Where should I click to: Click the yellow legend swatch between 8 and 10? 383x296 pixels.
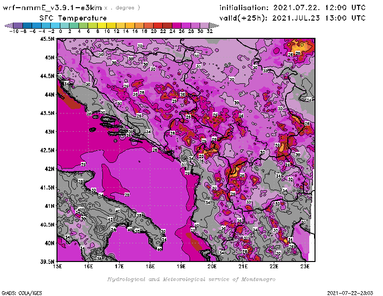(x=102, y=25)
